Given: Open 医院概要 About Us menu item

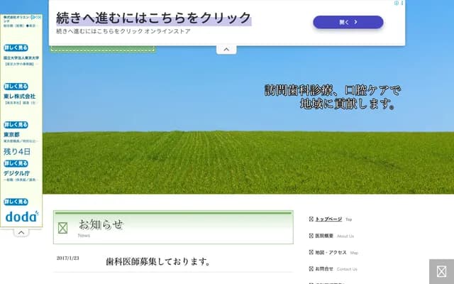Looking at the screenshot, I should (x=334, y=236).
